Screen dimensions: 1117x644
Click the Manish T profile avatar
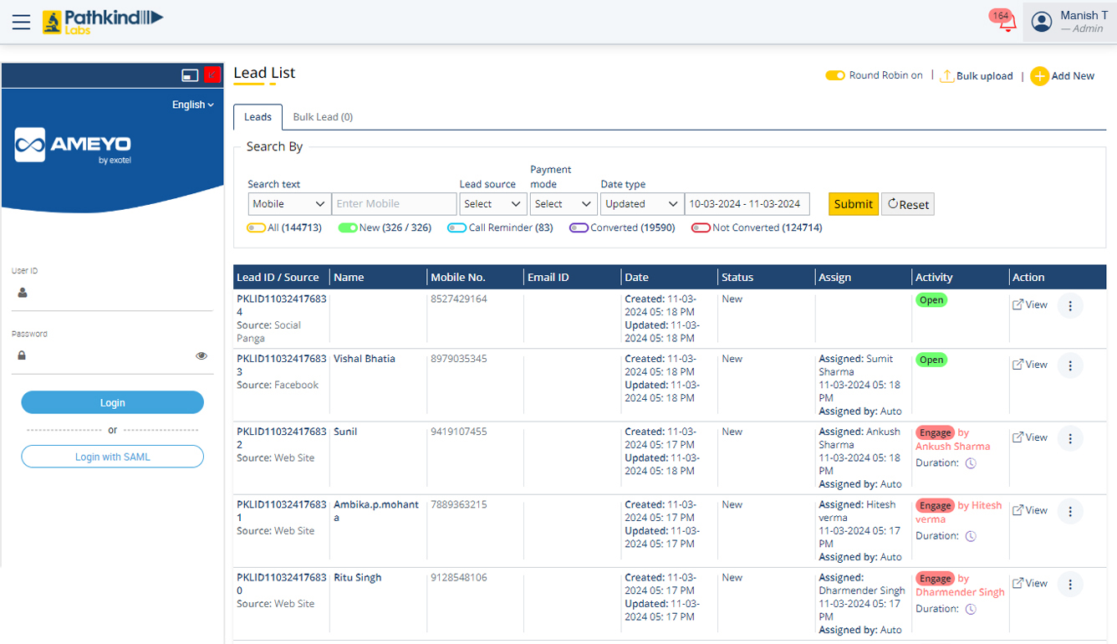[1042, 22]
